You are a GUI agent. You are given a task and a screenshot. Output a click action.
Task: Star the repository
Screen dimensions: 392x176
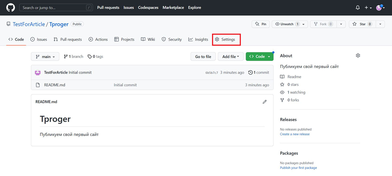tap(362, 24)
